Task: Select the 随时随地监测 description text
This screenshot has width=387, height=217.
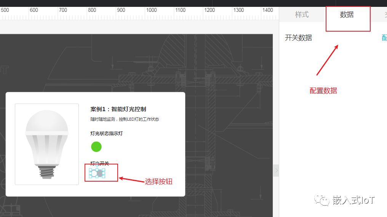Action: coord(125,119)
